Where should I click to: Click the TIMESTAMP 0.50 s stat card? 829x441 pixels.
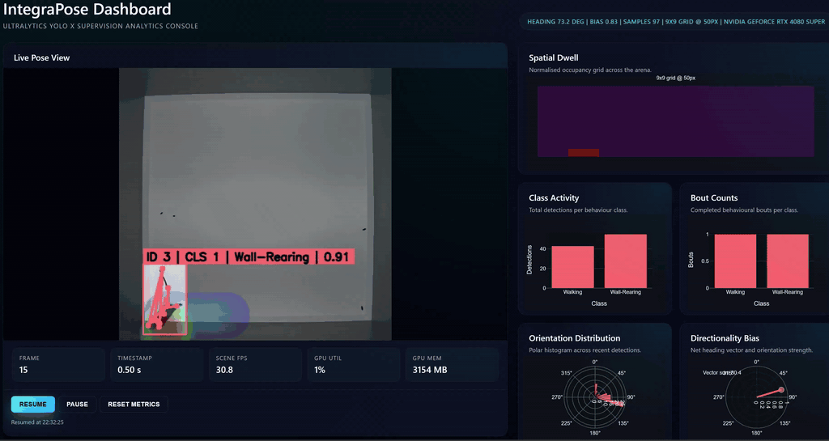click(x=156, y=364)
